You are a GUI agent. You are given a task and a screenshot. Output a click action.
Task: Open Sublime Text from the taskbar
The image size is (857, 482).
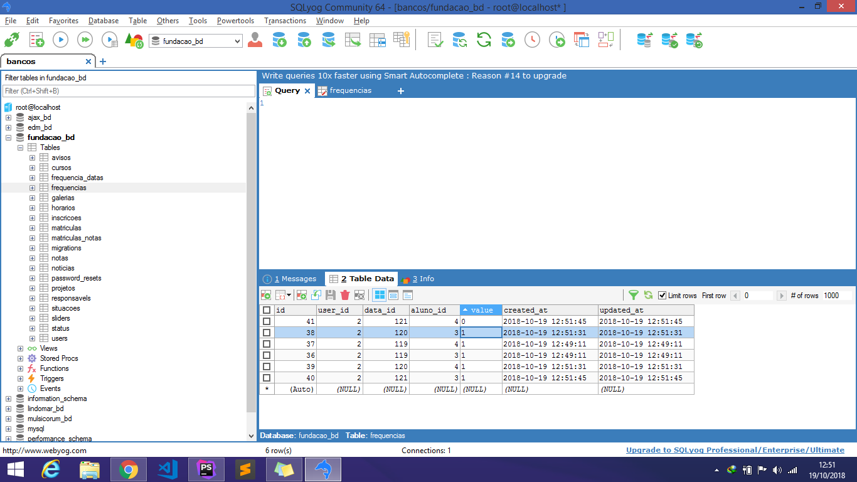245,469
